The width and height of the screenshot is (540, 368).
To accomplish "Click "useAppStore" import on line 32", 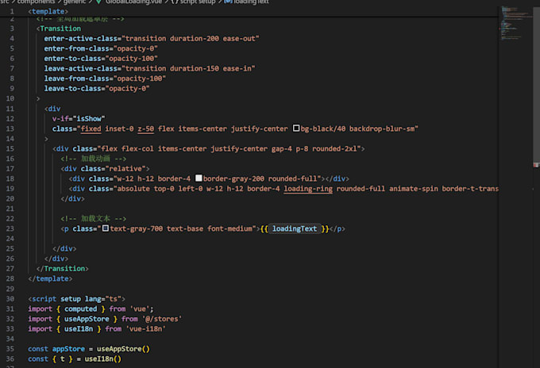I will coord(87,319).
